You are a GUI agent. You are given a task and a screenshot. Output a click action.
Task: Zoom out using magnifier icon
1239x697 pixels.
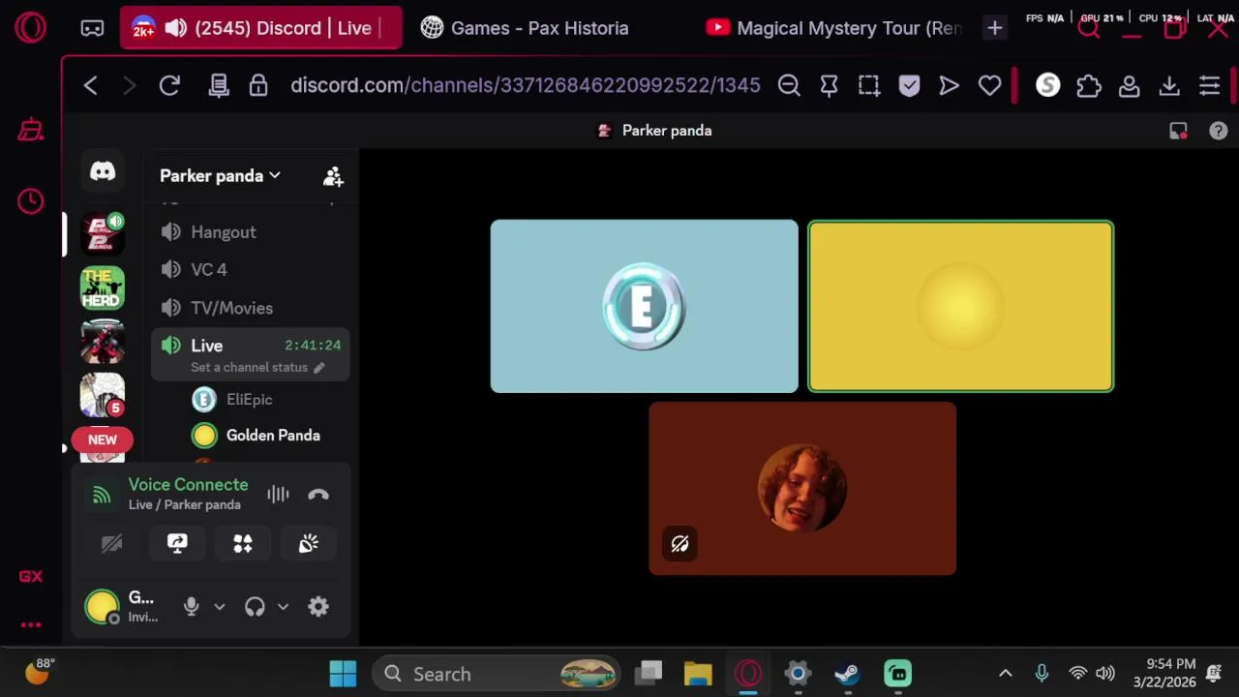789,85
